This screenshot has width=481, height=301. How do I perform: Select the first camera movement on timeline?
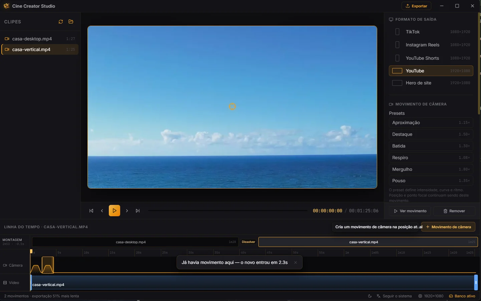tap(36, 268)
